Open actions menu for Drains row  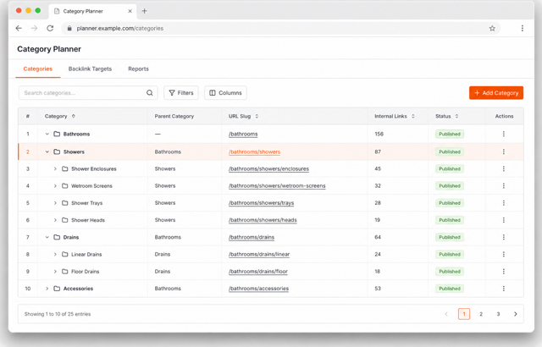click(x=504, y=237)
